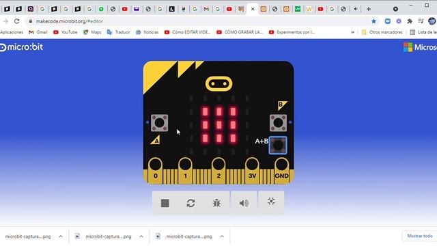Open the Maps bookmark
Image resolution: width=437 pixels, height=246 pixels.
coord(92,32)
